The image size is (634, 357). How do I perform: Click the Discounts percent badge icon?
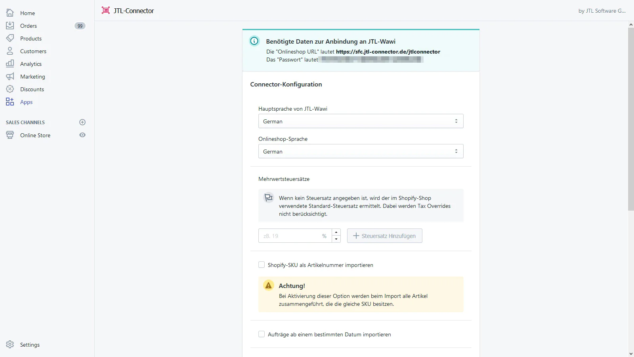(10, 89)
